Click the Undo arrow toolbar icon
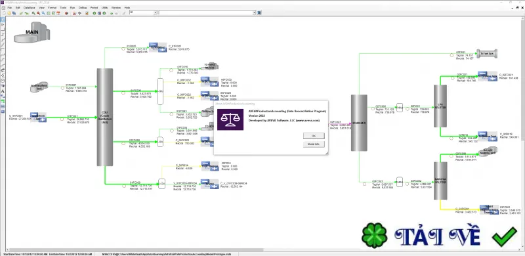Screen dimensions: 525x256 pos(21,13)
